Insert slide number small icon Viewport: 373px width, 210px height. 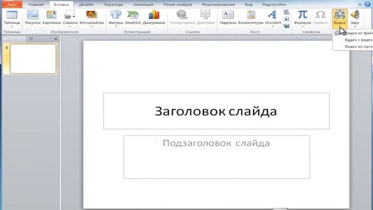[x=286, y=19]
